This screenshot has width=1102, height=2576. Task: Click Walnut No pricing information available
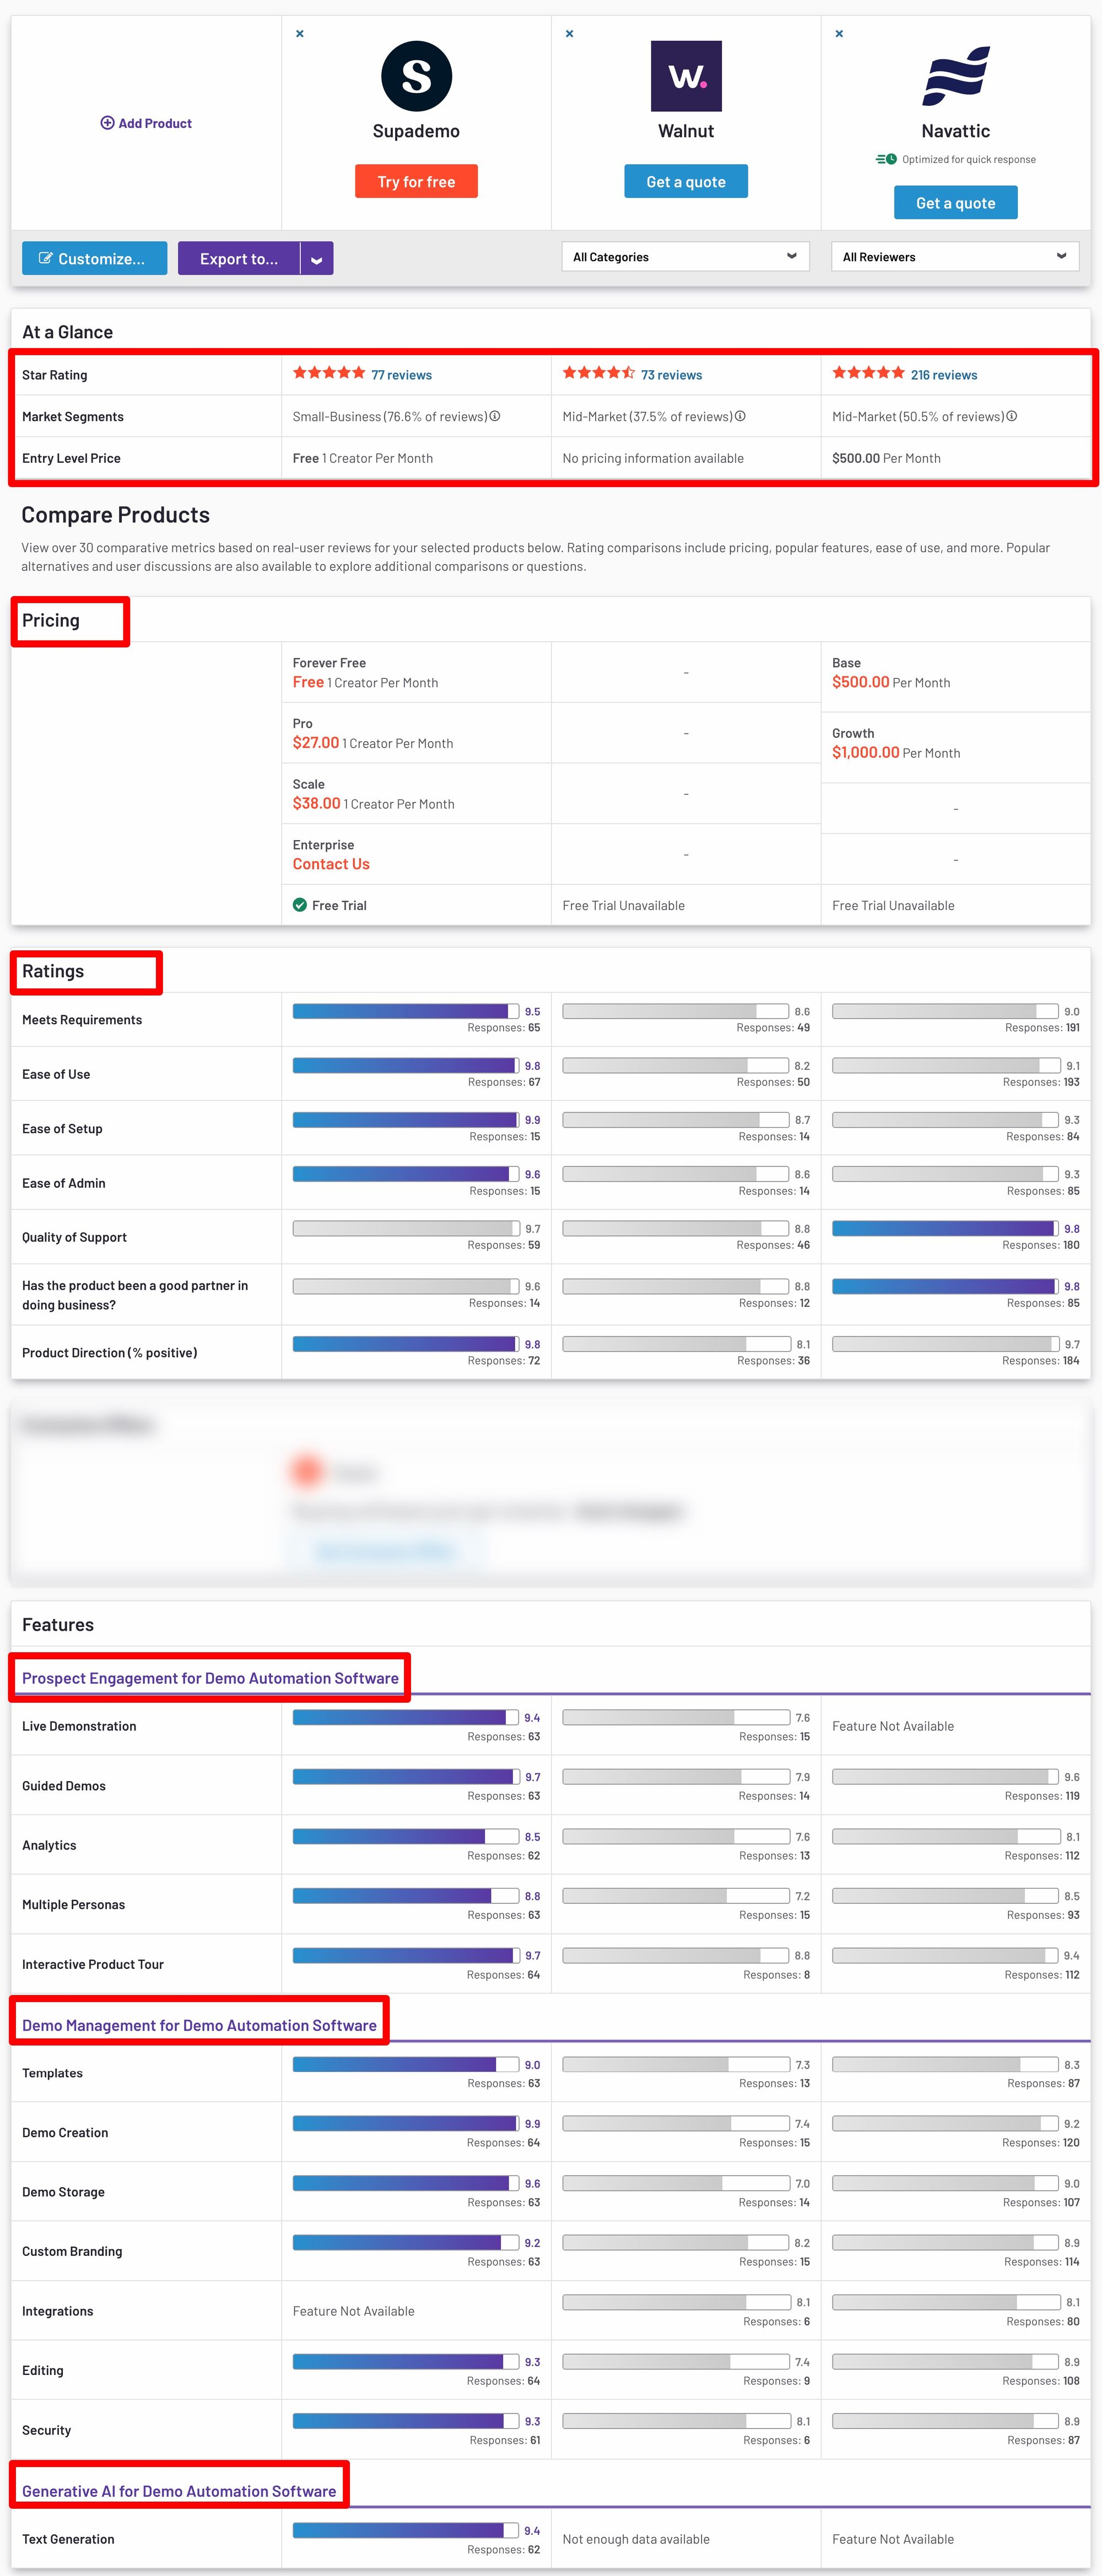[653, 458]
